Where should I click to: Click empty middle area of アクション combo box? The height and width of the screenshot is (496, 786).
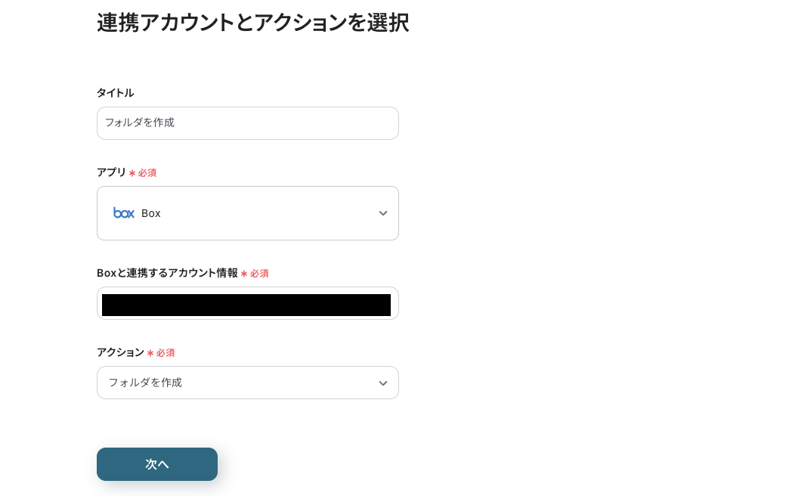coord(280,383)
